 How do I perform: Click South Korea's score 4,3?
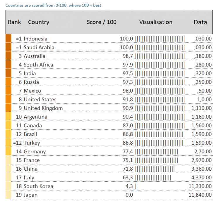tap(129, 186)
